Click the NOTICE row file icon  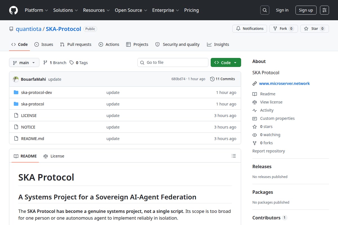[16, 127]
